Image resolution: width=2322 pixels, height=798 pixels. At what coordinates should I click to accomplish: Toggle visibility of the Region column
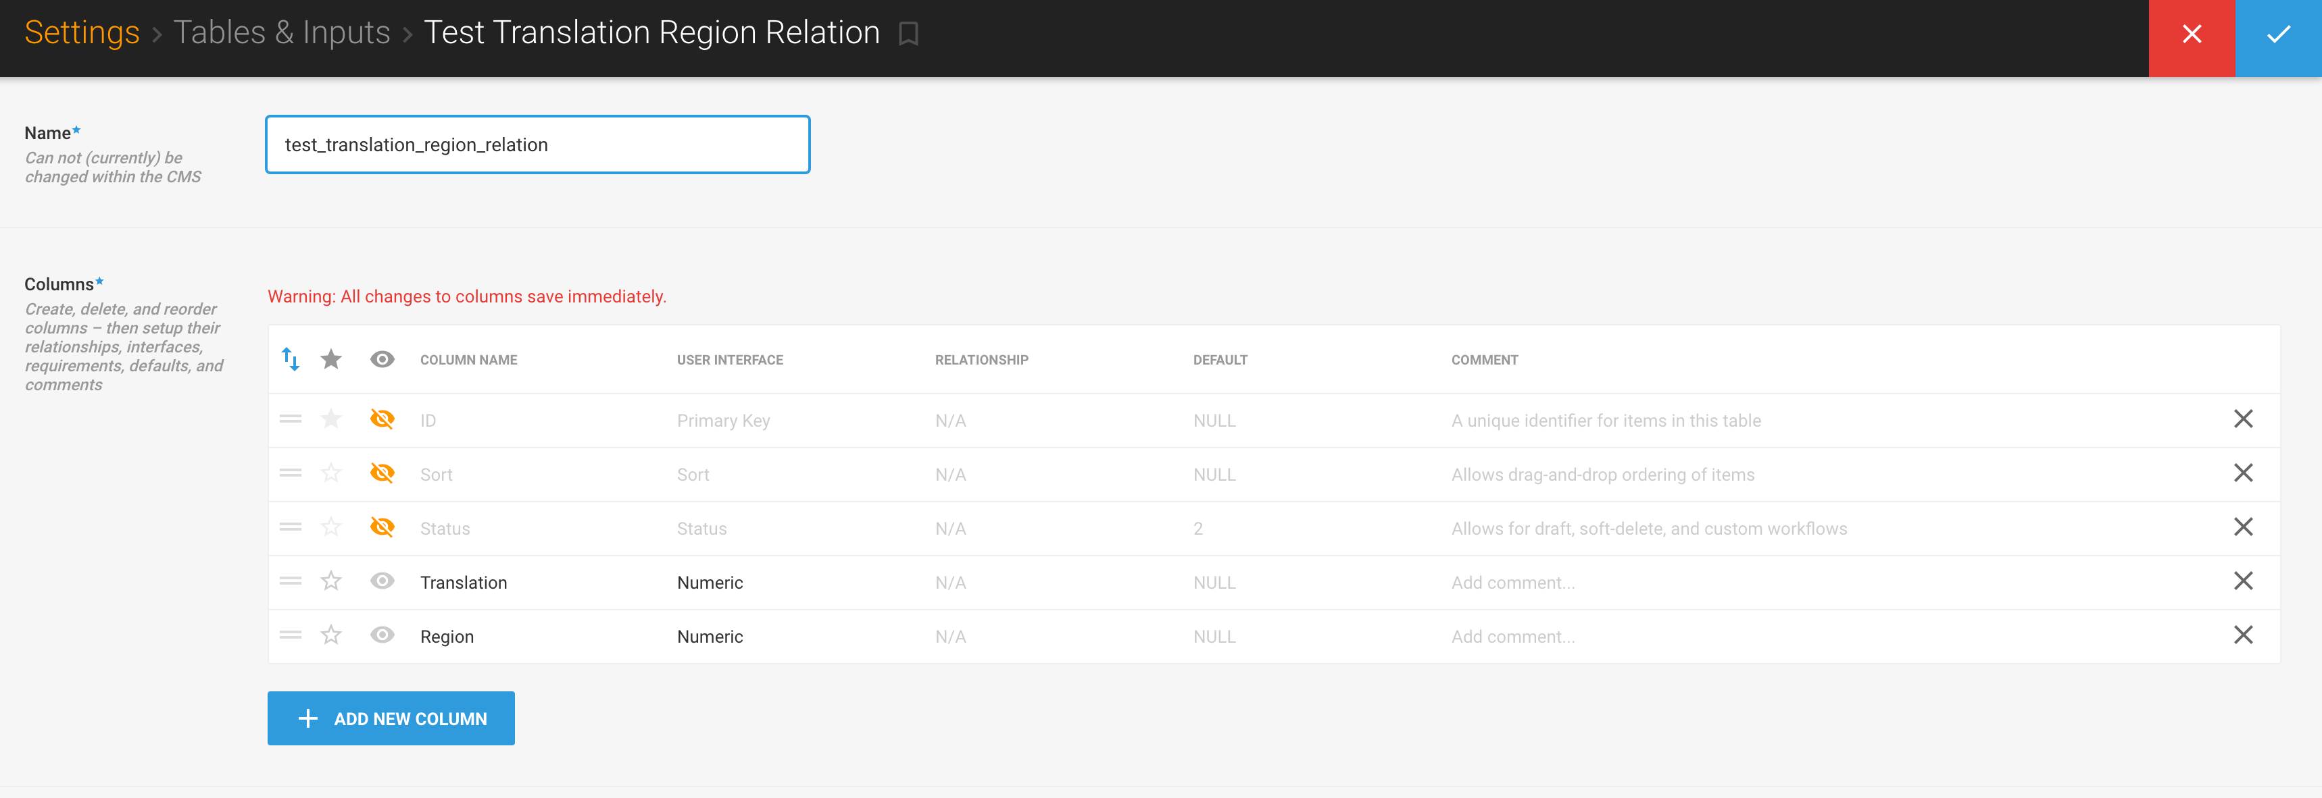382,636
